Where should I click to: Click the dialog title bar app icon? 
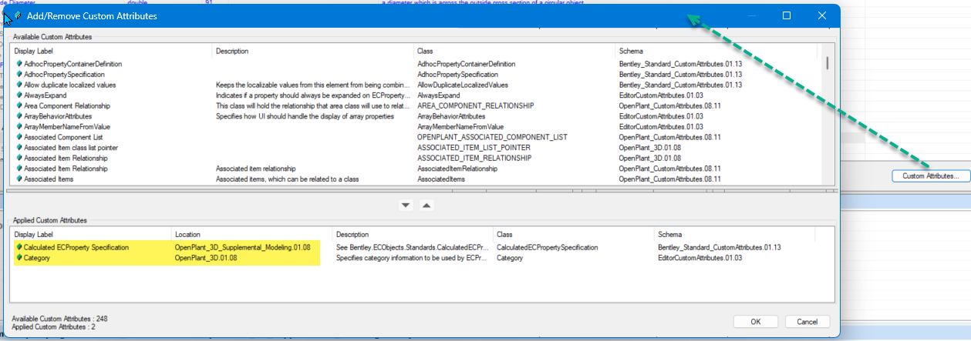[18, 15]
